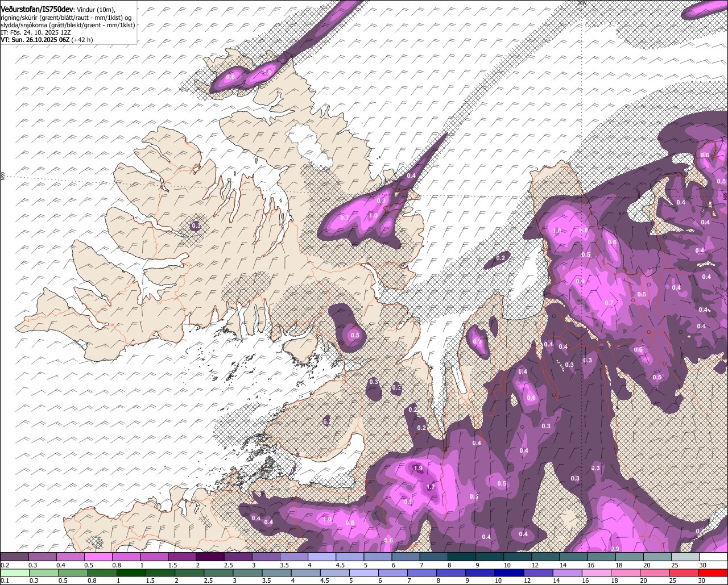Click the valid time VT: Sun. 26.10.2025 06Z
The width and height of the screenshot is (728, 585).
(35, 40)
